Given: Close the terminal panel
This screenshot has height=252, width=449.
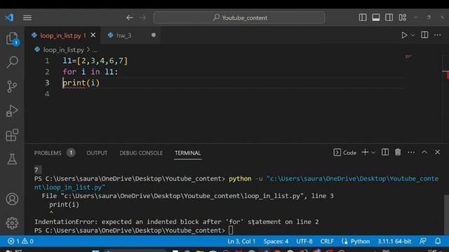Looking at the screenshot, I should [x=437, y=153].
